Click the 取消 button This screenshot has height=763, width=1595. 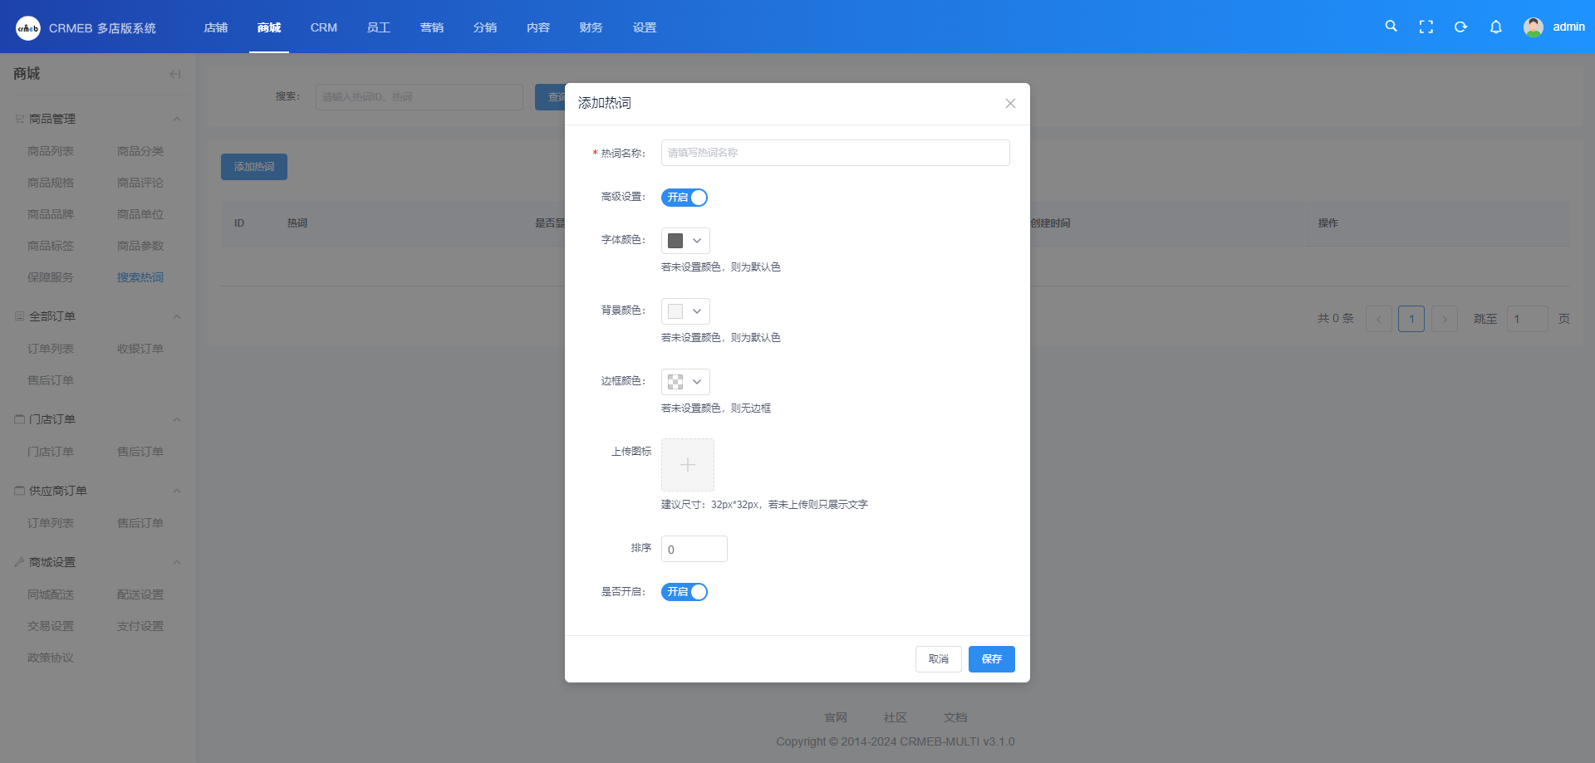pyautogui.click(x=938, y=659)
